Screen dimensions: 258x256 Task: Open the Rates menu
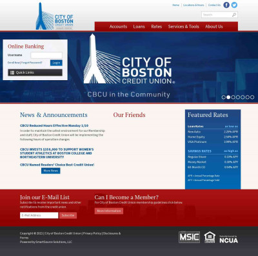pyautogui.click(x=156, y=27)
